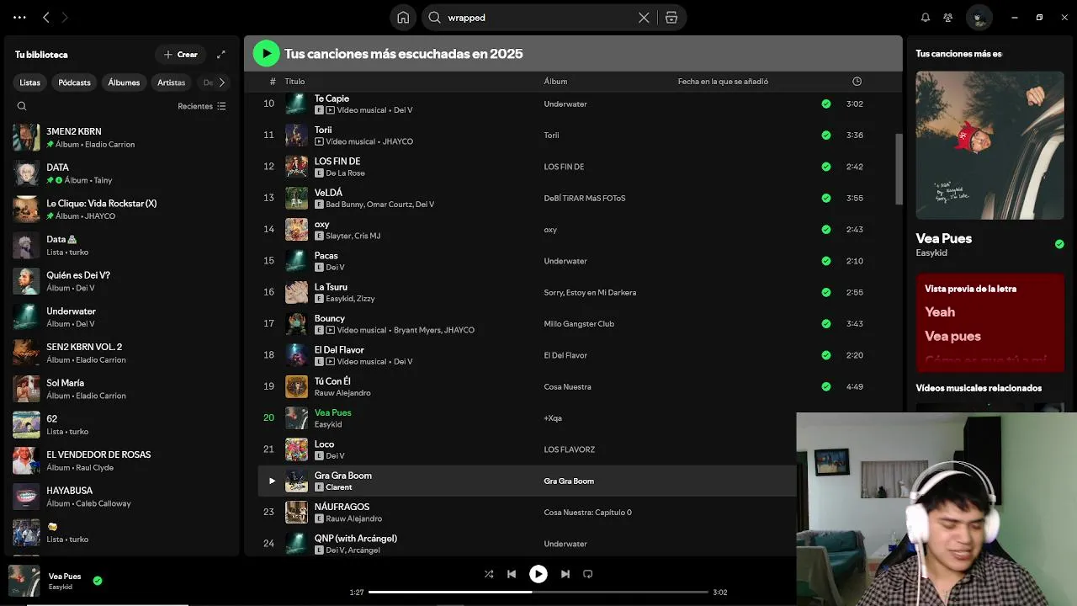Viewport: 1077px width, 606px height.
Task: Pause playback with center button
Action: click(538, 574)
